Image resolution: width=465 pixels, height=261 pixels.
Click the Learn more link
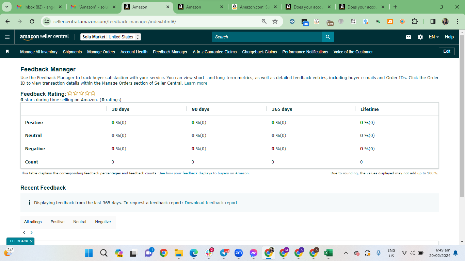(196, 83)
